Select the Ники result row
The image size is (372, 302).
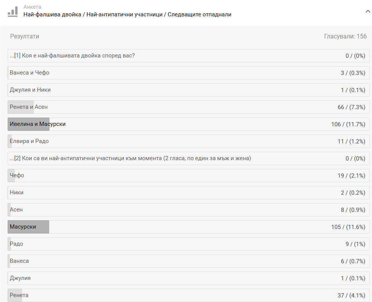[189, 193]
